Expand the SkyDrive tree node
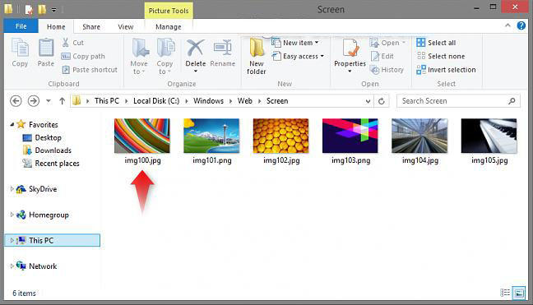This screenshot has height=305, width=533. pyautogui.click(x=12, y=189)
